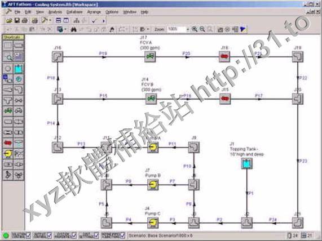Expand the hammer tool dropdown arrow
Viewport: 322px width, 241px height.
click(x=50, y=20)
